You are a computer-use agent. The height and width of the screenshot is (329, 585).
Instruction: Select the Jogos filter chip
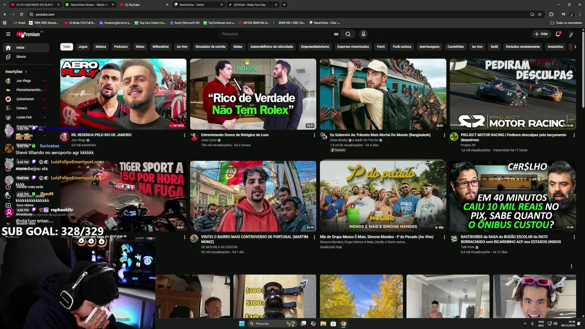point(83,47)
